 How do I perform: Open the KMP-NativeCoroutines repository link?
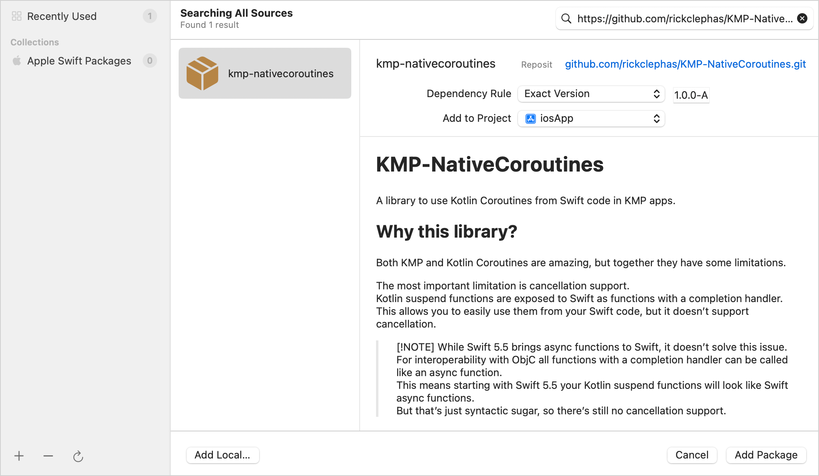(x=685, y=64)
